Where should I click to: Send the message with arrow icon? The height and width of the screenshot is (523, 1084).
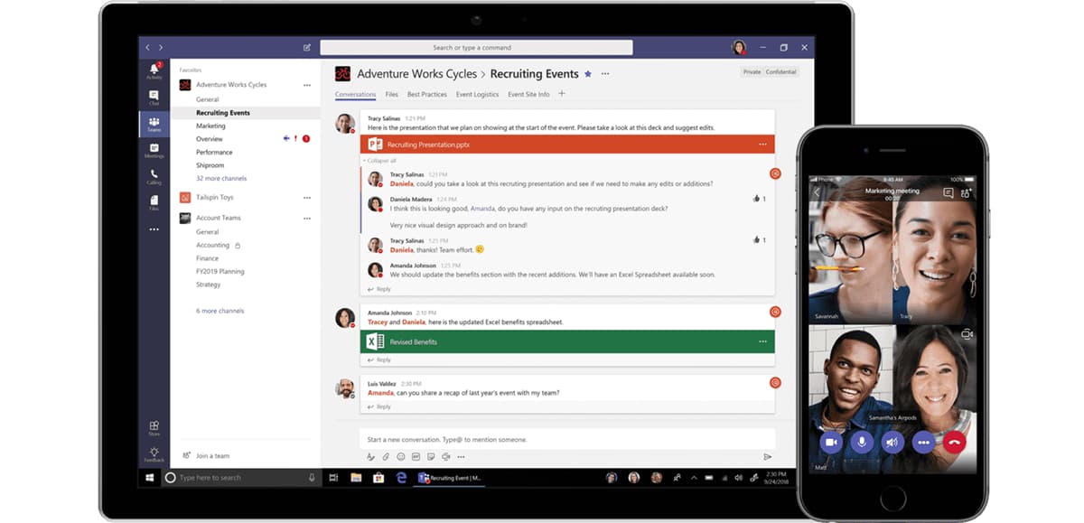click(768, 457)
